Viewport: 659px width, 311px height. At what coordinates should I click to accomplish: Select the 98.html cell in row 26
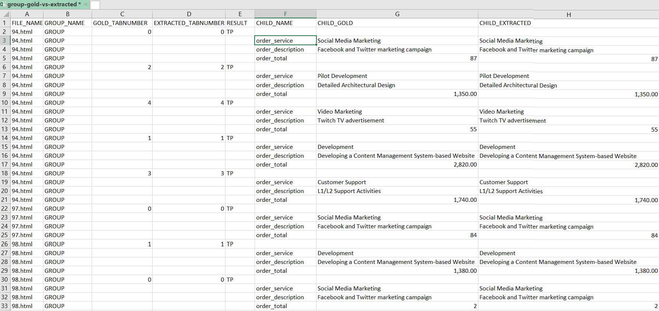click(x=27, y=244)
